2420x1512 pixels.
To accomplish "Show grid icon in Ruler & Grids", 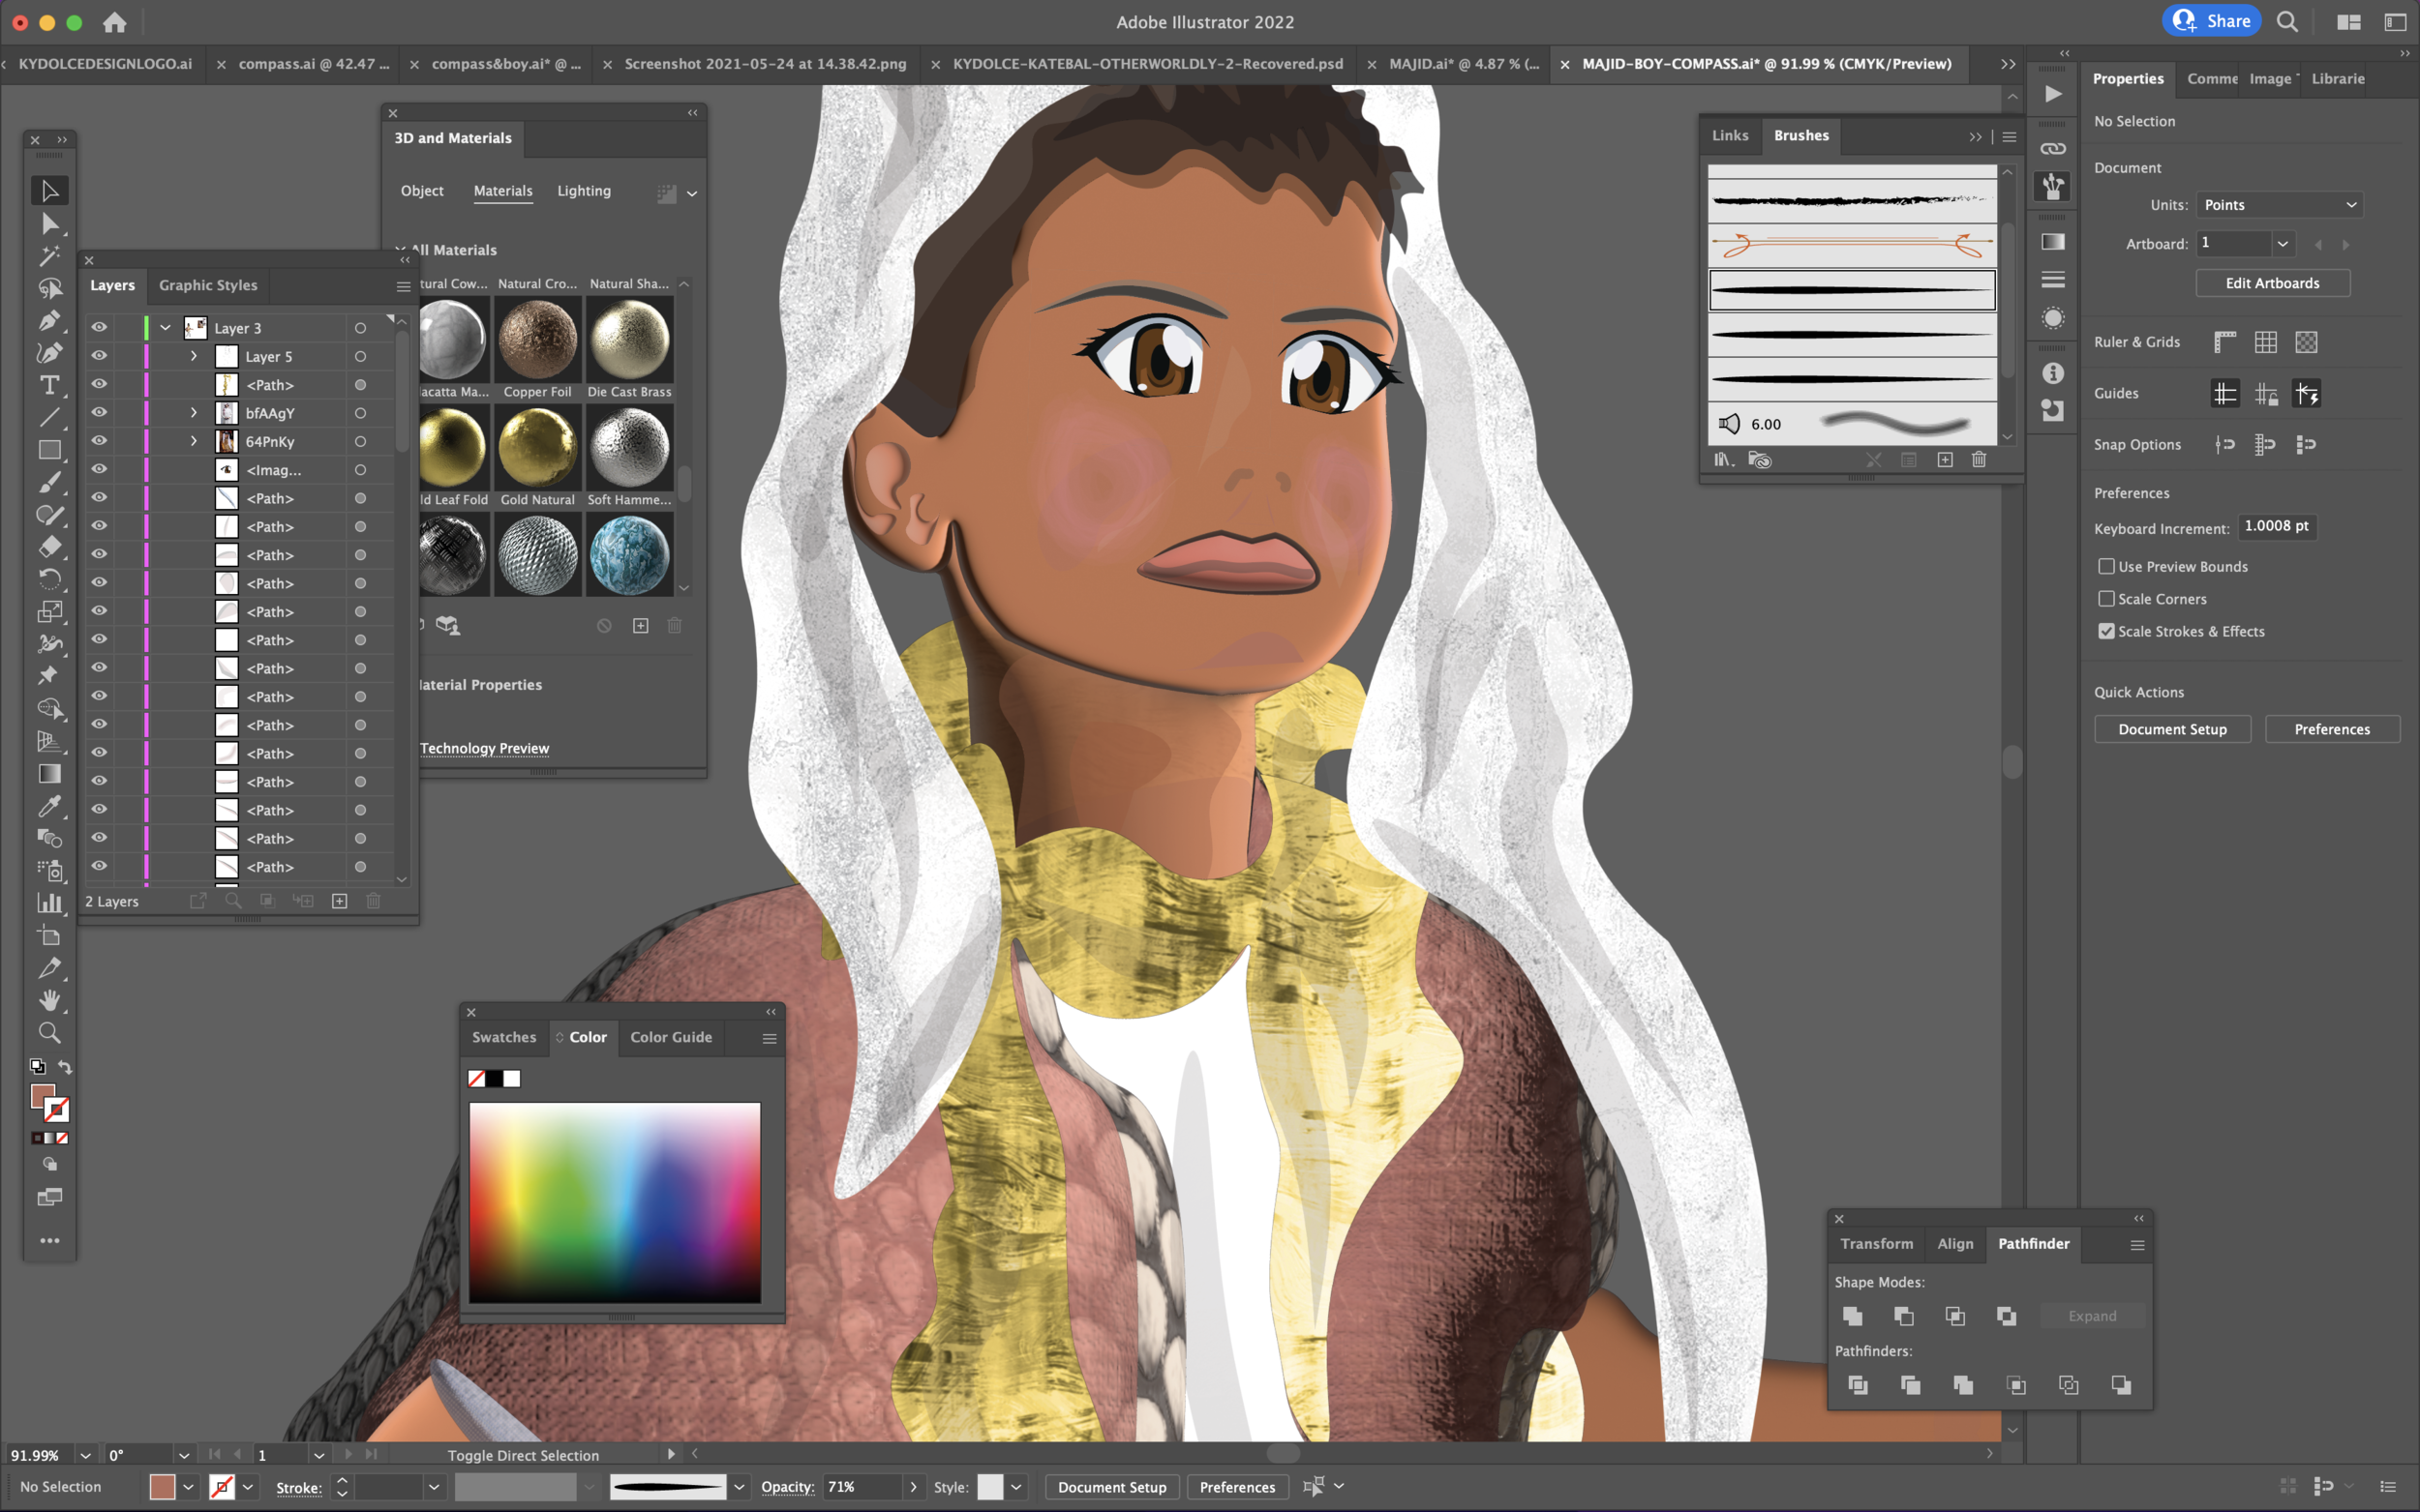I will [x=2265, y=342].
